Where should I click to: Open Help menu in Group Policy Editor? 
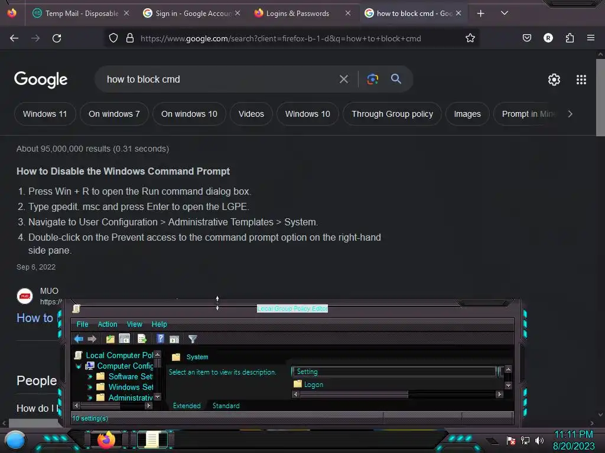click(159, 324)
